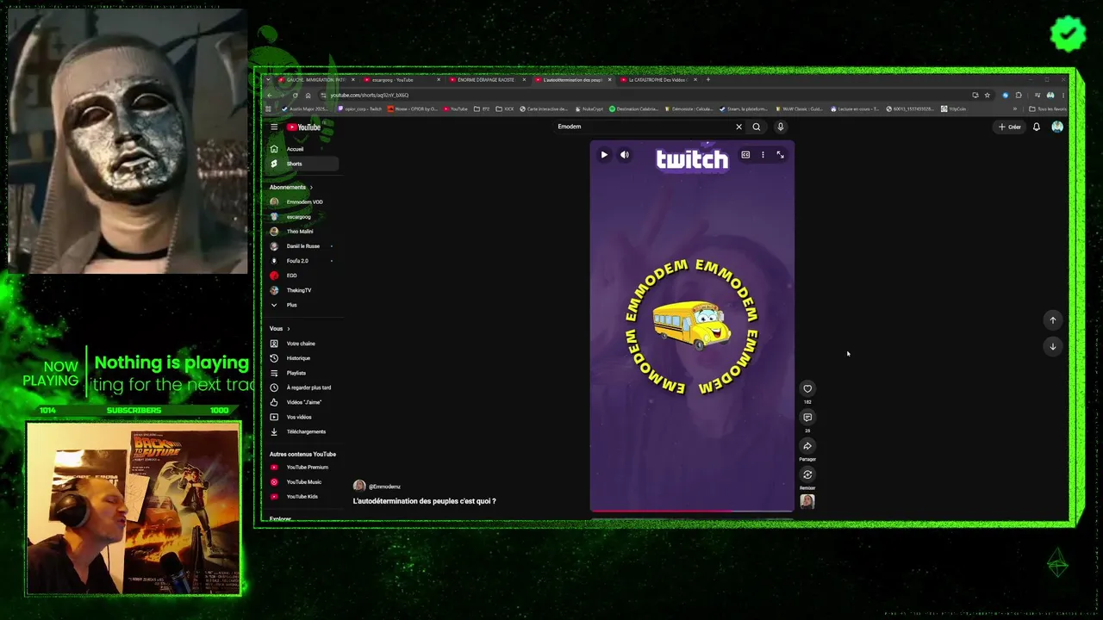Open Emmodem VOD subscription channel
This screenshot has height=620, width=1103.
[x=303, y=202]
